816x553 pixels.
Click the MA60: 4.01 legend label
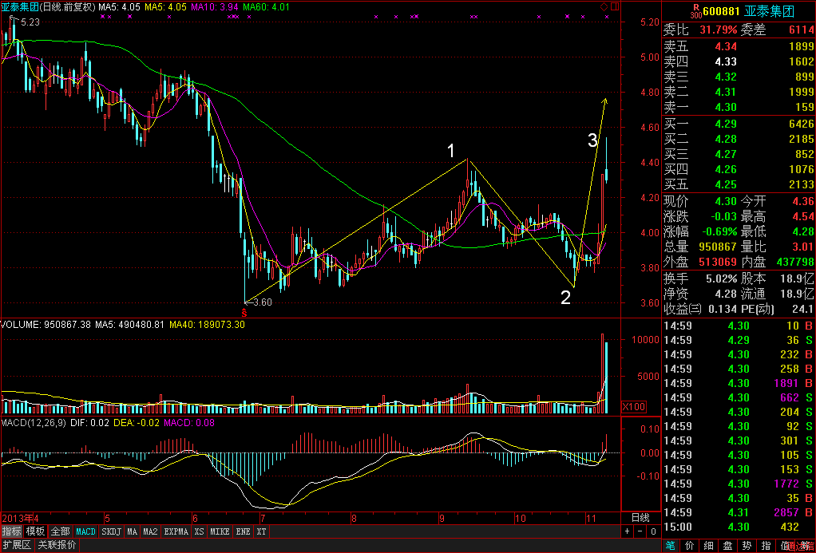click(266, 7)
